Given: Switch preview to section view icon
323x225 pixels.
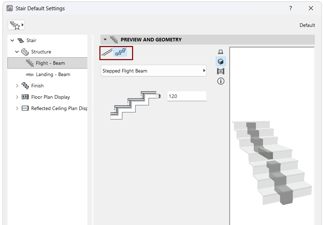Looking at the screenshot, I should [x=221, y=71].
